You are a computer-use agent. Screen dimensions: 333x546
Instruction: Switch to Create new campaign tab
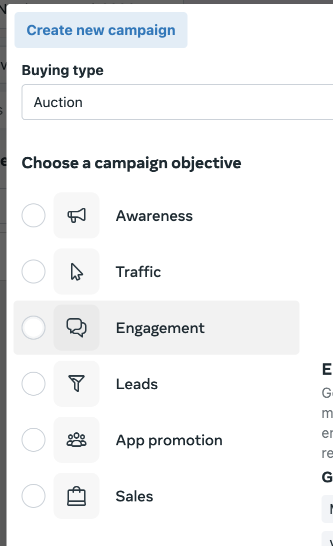tap(101, 31)
